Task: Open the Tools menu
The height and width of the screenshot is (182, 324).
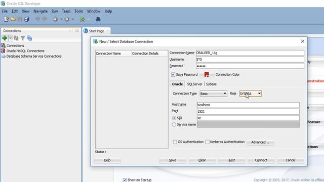Action: pyautogui.click(x=78, y=11)
